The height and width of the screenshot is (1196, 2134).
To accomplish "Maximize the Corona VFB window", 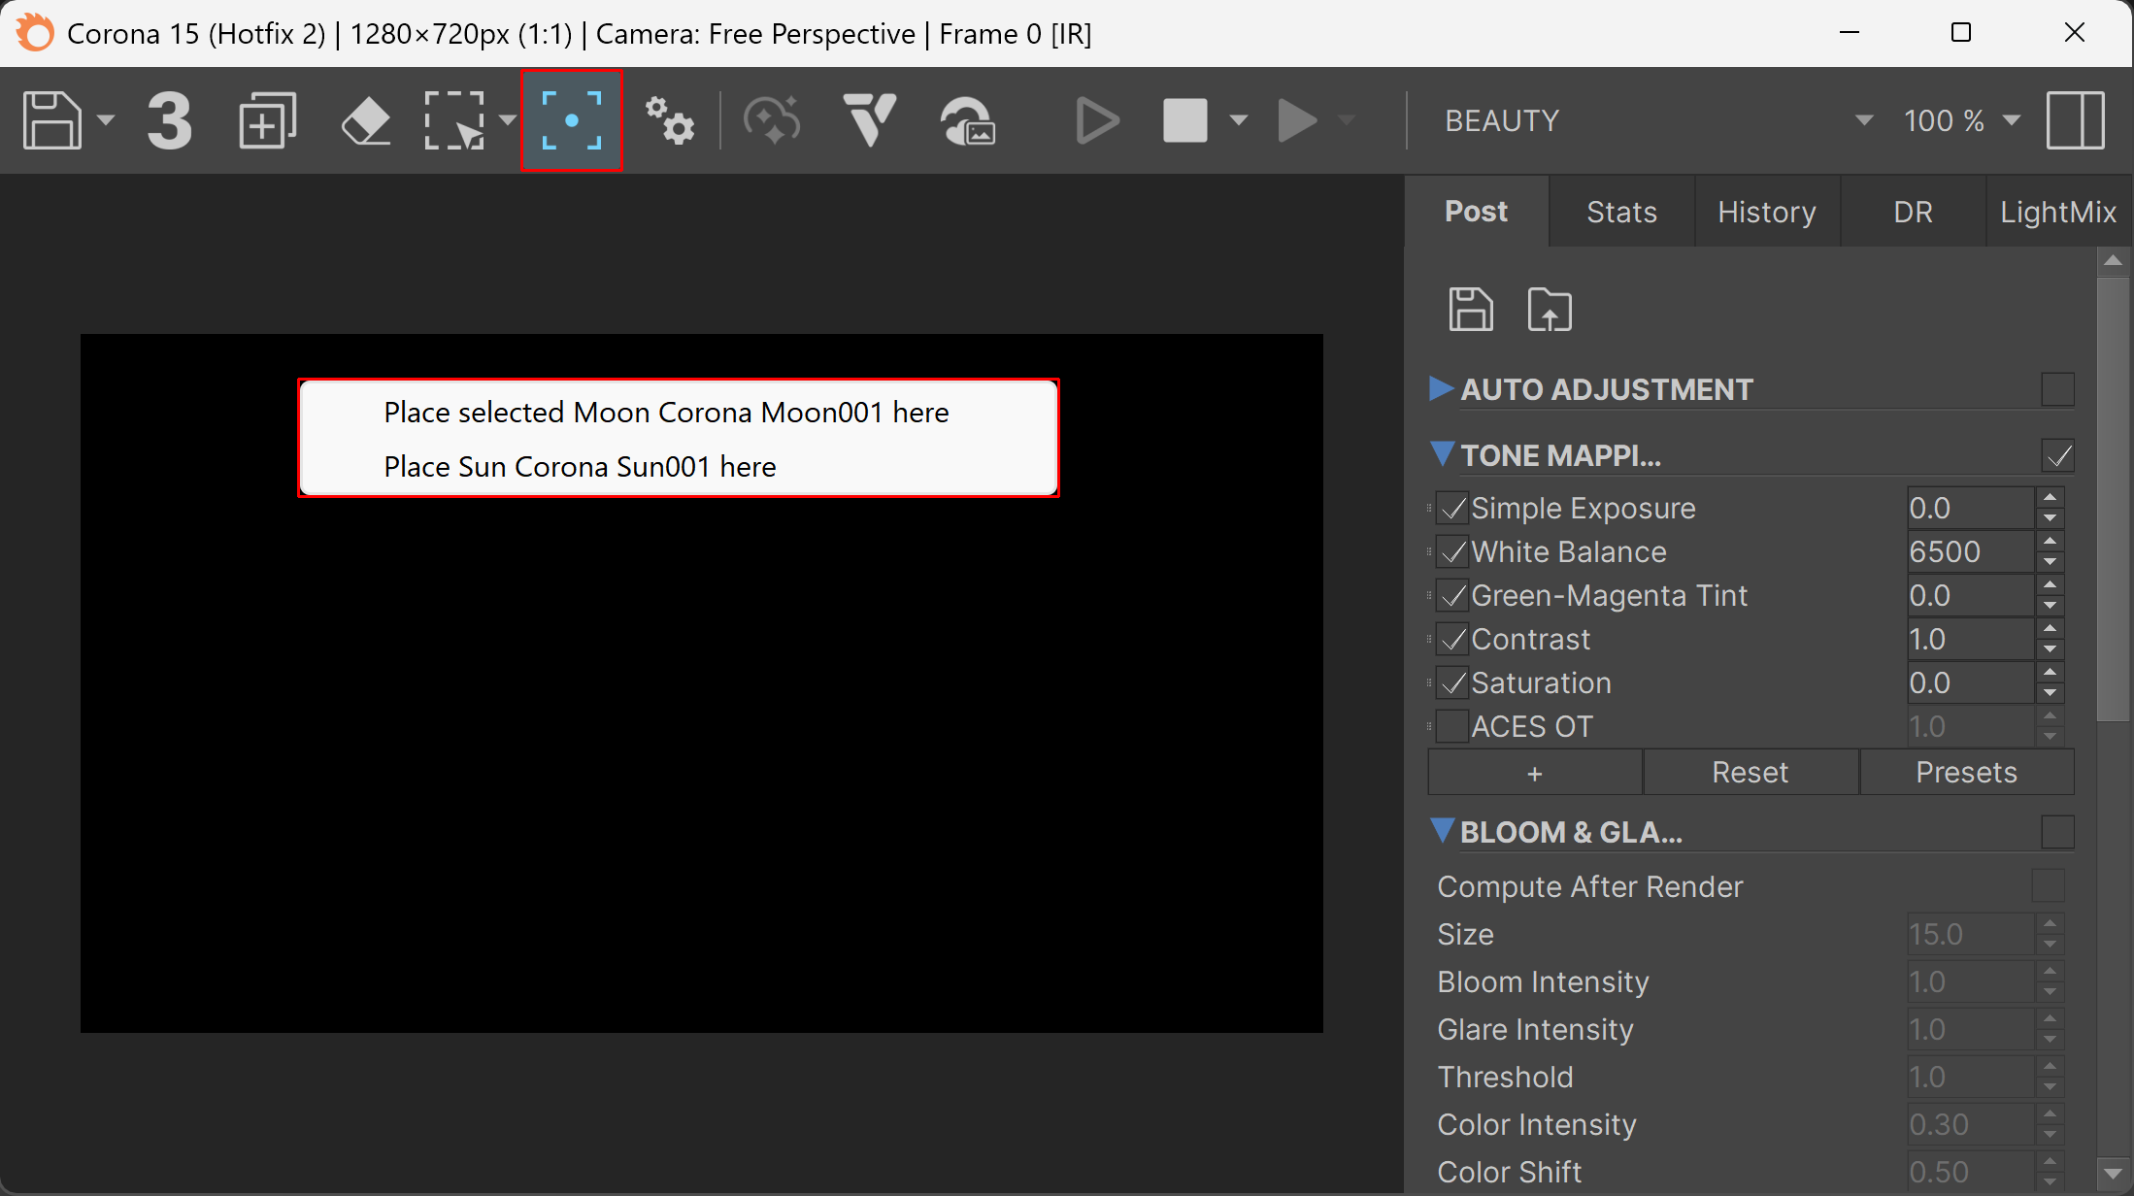I will (x=1961, y=33).
